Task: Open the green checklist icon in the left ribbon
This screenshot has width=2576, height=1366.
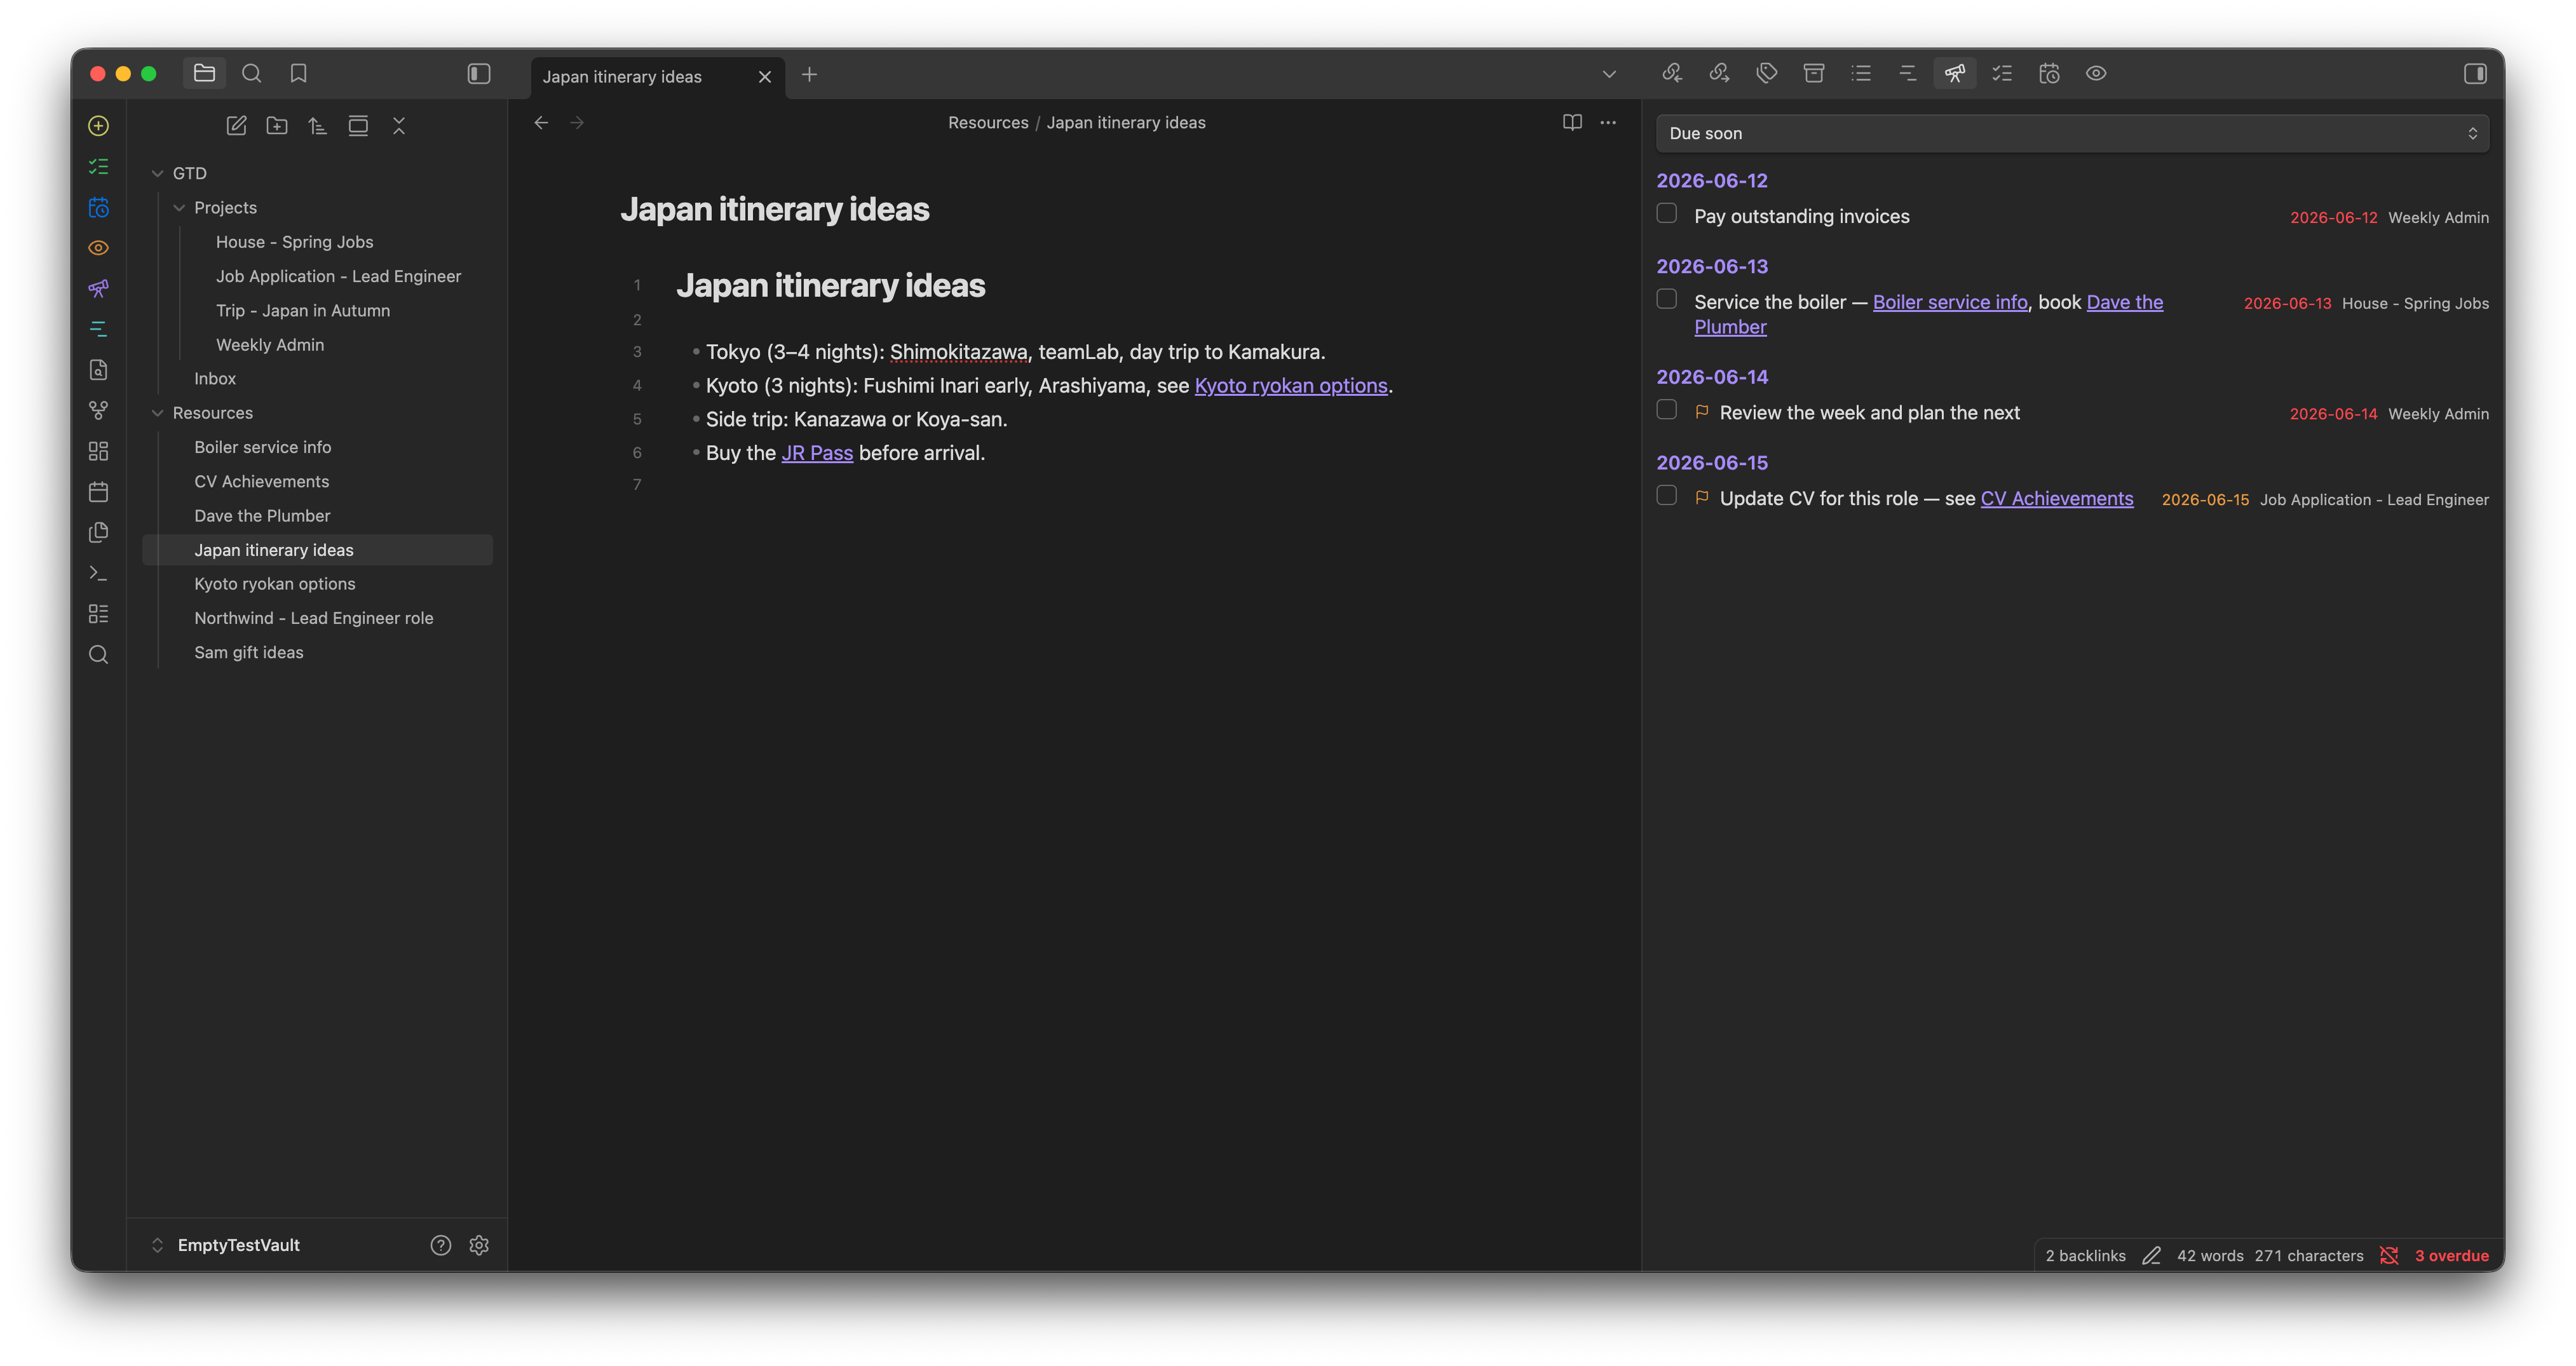Action: 98,166
